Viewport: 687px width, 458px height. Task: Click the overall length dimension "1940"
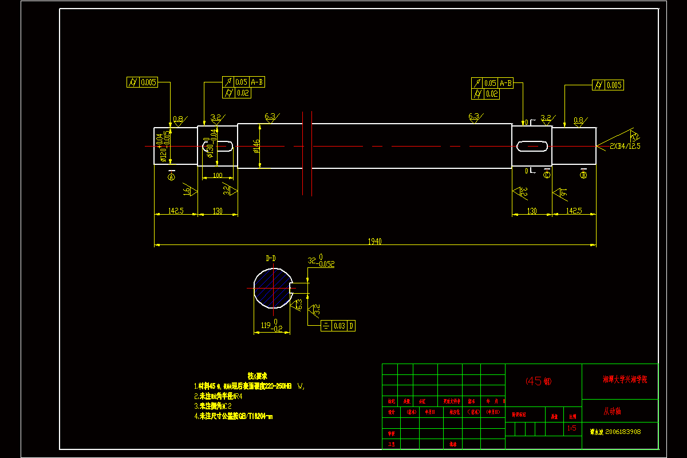click(375, 241)
